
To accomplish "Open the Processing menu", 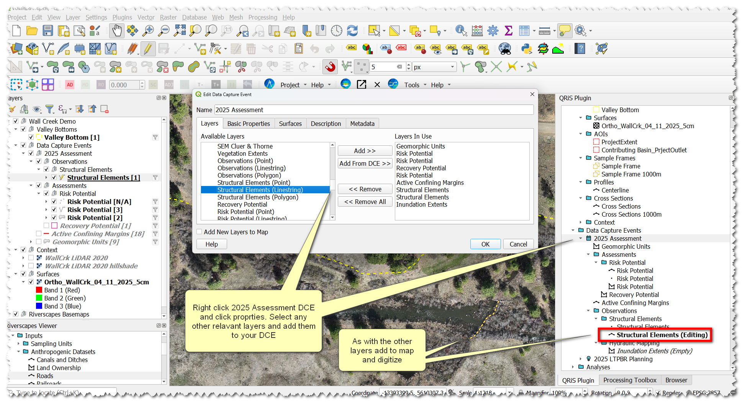I will 263,17.
